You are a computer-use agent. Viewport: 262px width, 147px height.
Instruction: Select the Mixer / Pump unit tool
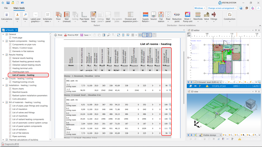[x=187, y=16]
